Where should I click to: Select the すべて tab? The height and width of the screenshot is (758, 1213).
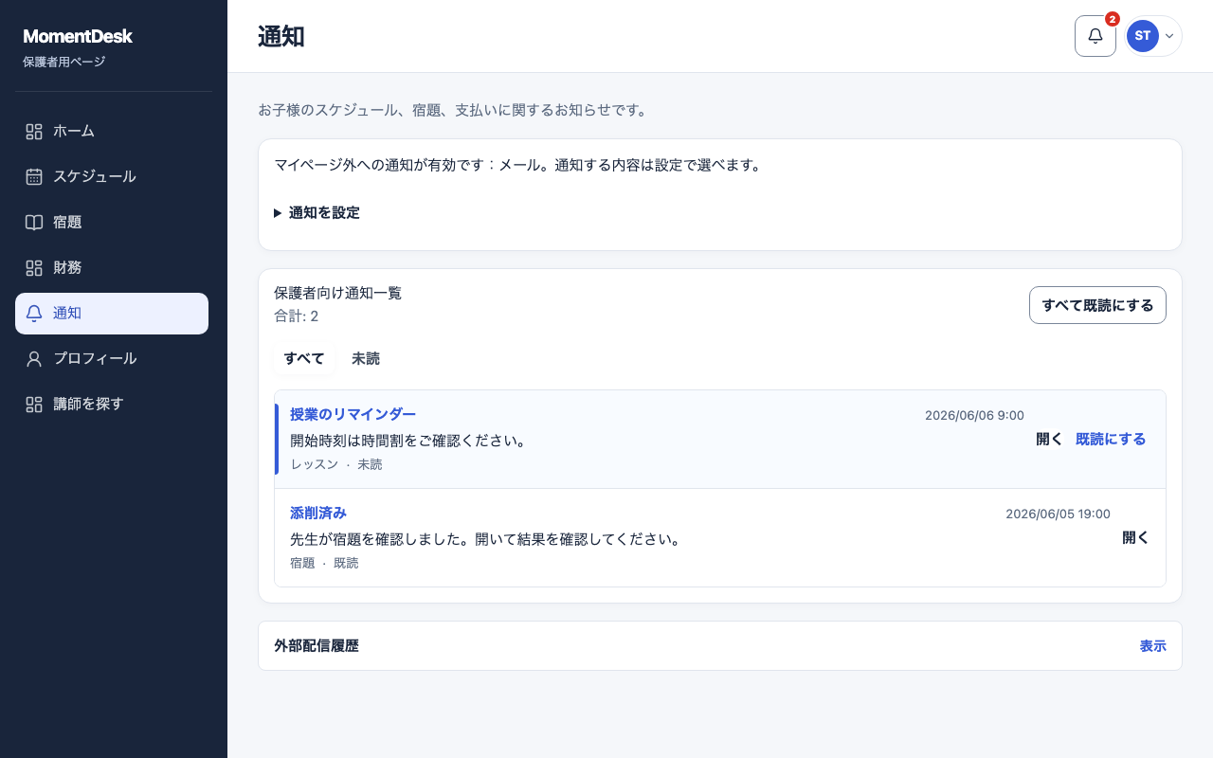(304, 359)
